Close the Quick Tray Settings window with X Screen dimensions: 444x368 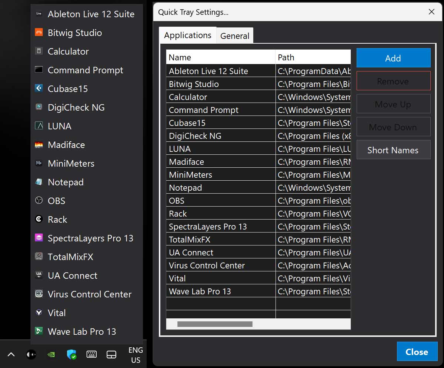coord(431,11)
